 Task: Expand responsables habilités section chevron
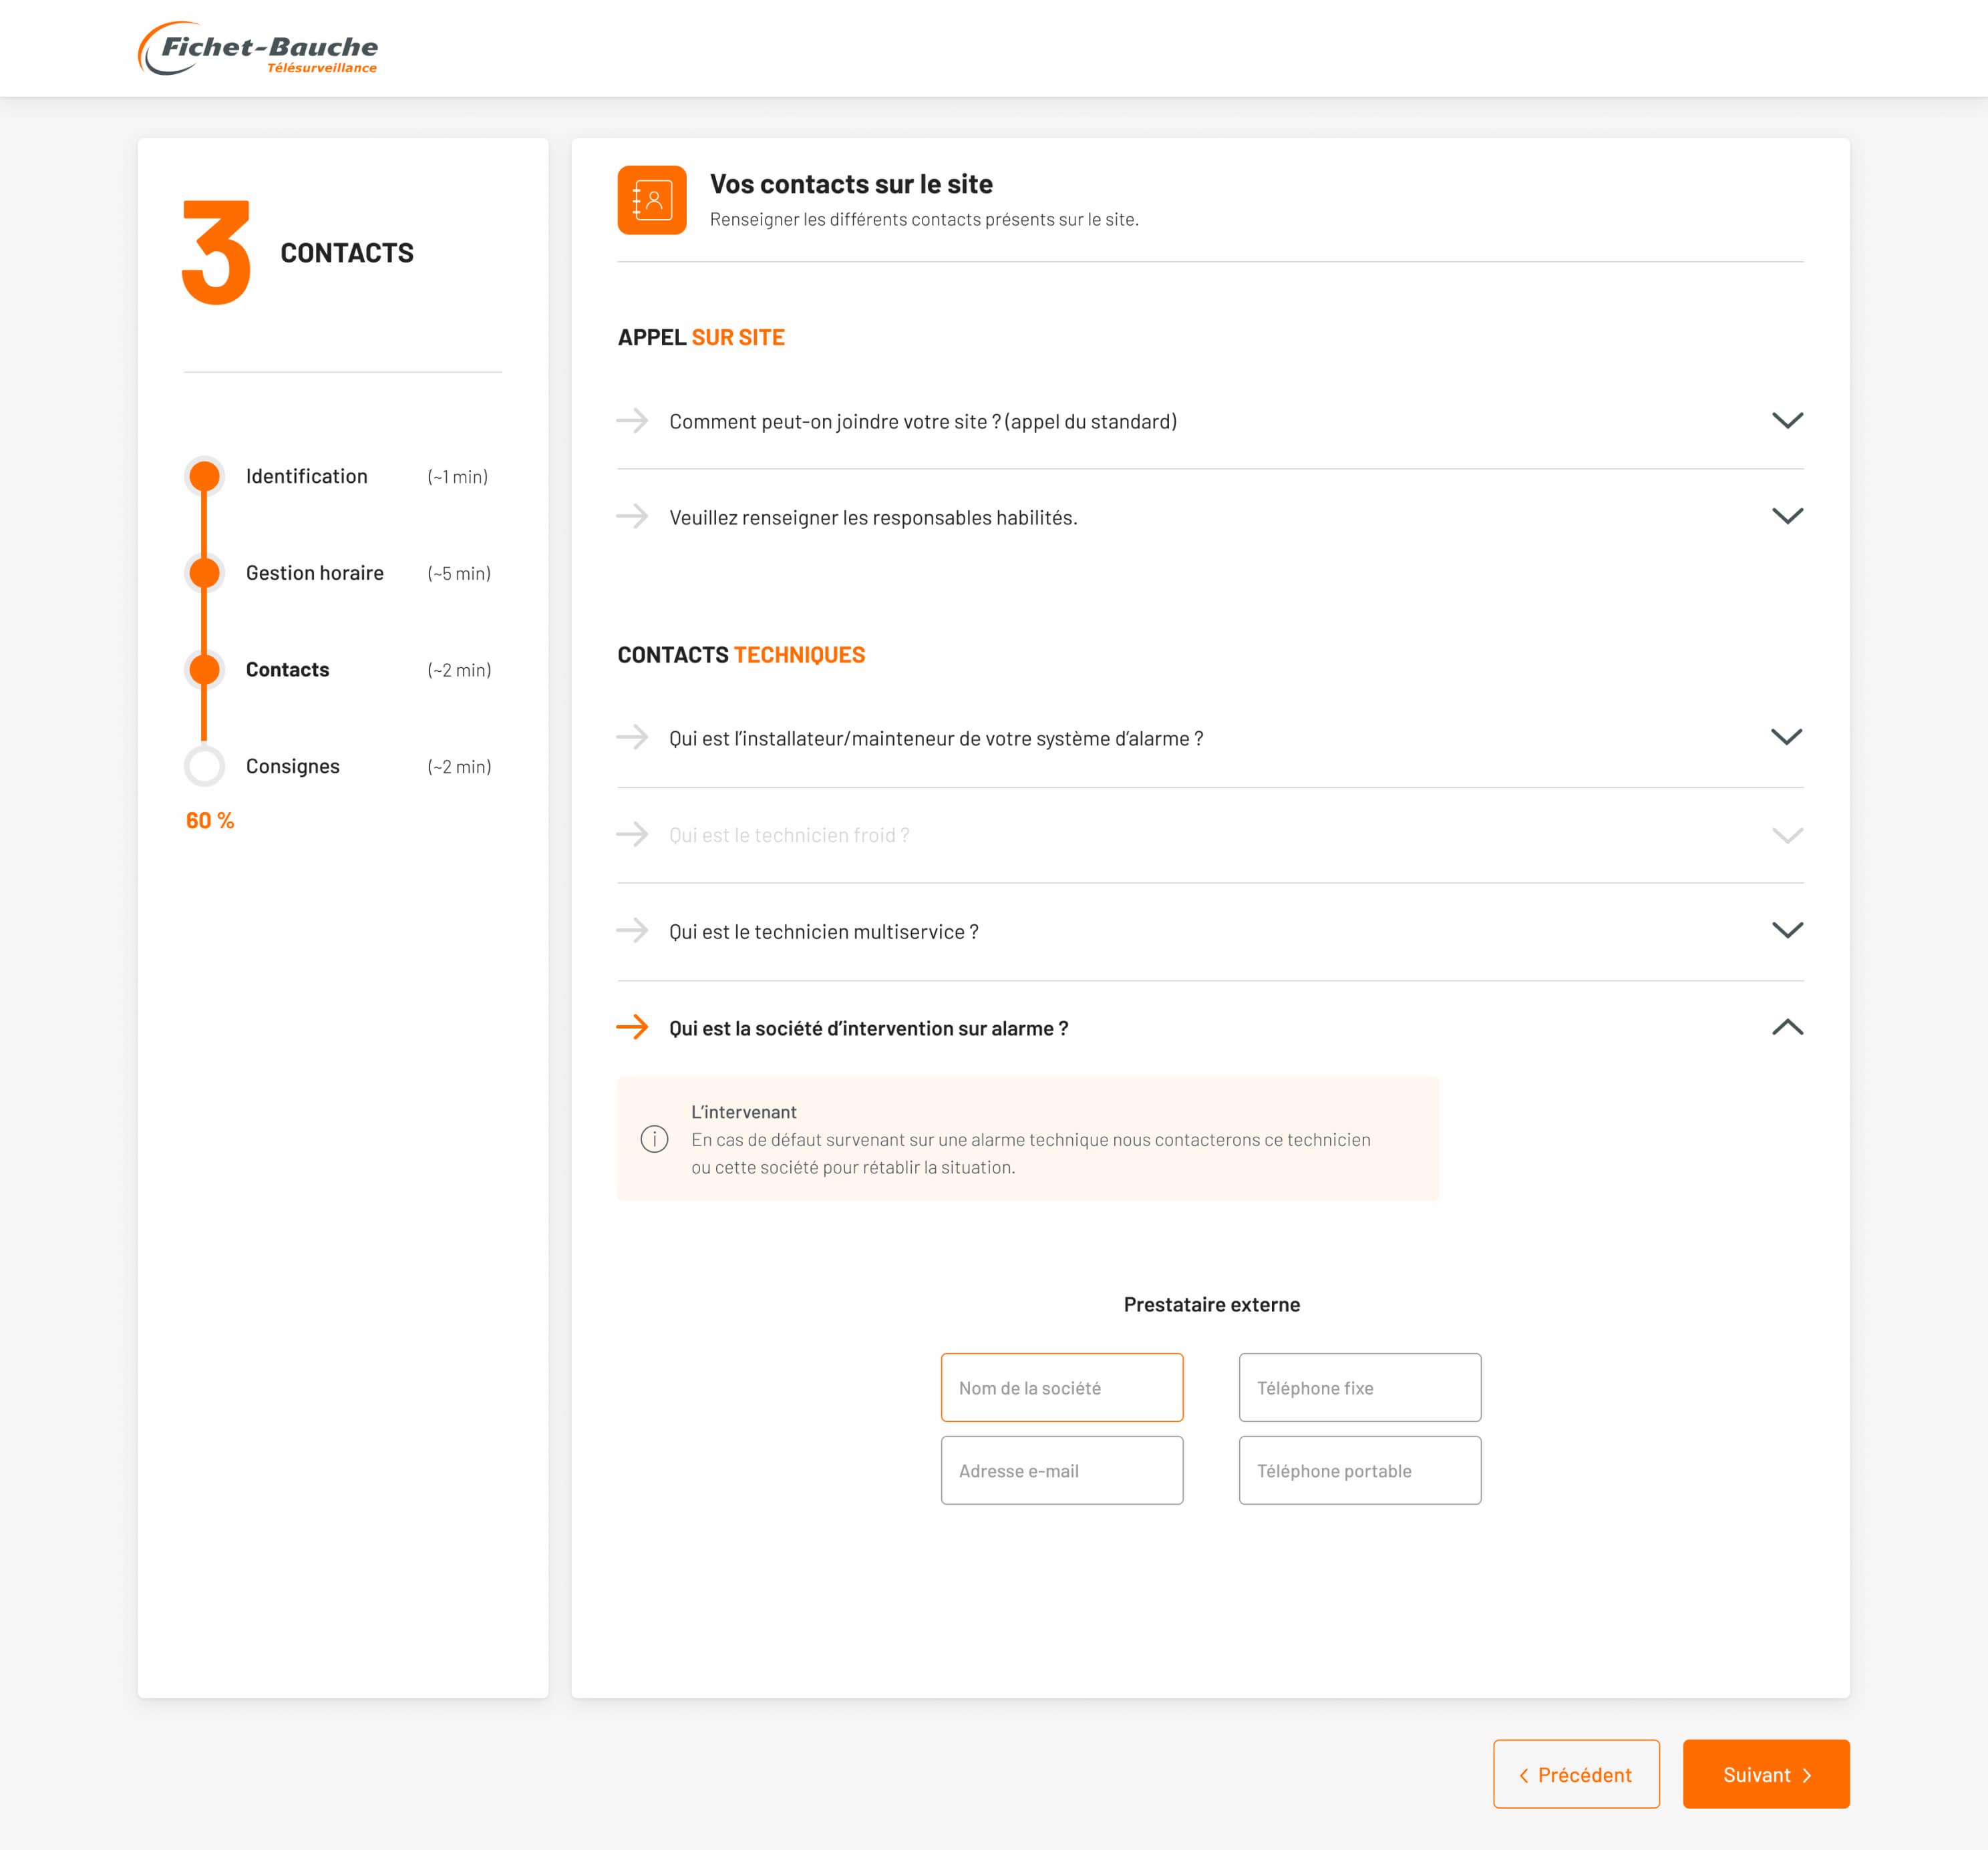tap(1786, 516)
